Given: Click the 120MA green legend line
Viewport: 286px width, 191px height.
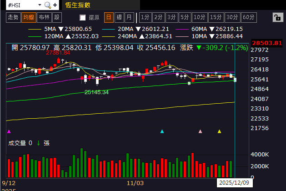Looking at the screenshot, I should coord(35,36).
